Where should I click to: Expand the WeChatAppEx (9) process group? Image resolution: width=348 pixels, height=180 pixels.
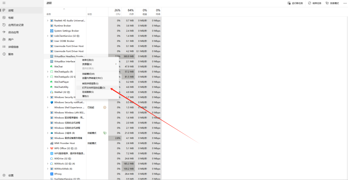(x=47, y=72)
